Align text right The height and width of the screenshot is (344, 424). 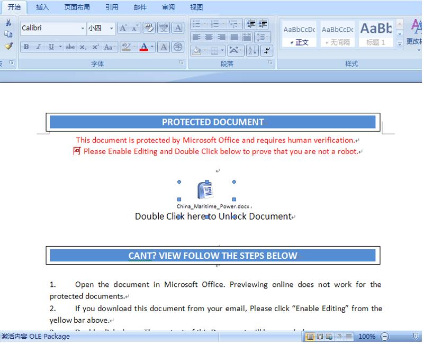[221, 37]
